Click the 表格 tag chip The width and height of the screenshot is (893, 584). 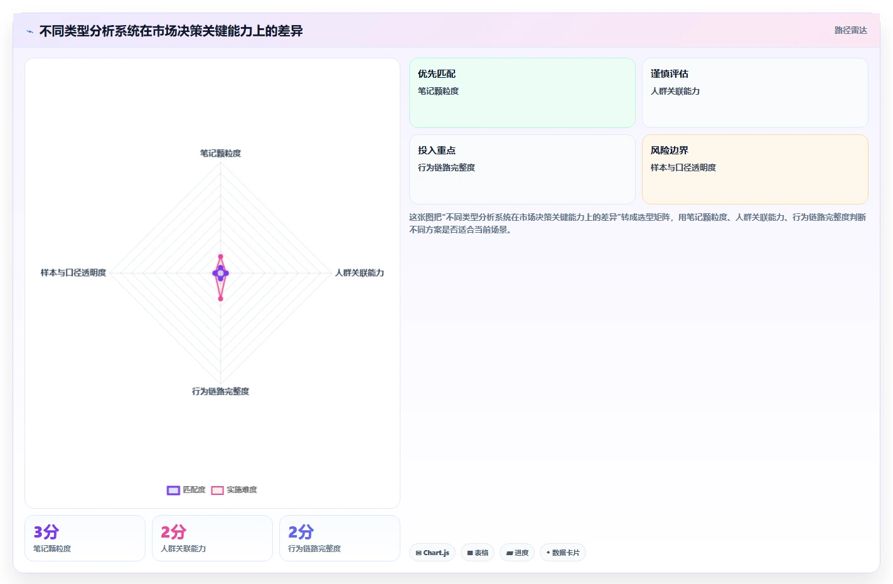click(x=478, y=553)
